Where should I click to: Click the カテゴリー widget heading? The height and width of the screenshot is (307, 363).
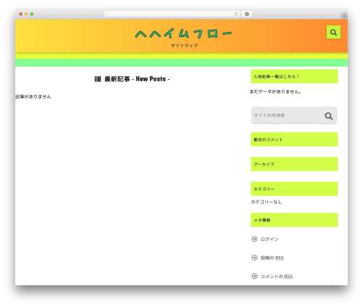[294, 189]
